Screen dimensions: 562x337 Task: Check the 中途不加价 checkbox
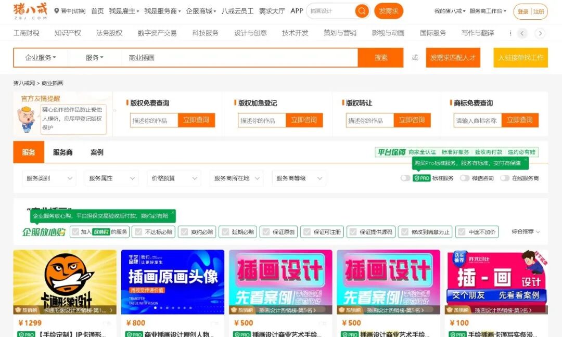click(462, 232)
